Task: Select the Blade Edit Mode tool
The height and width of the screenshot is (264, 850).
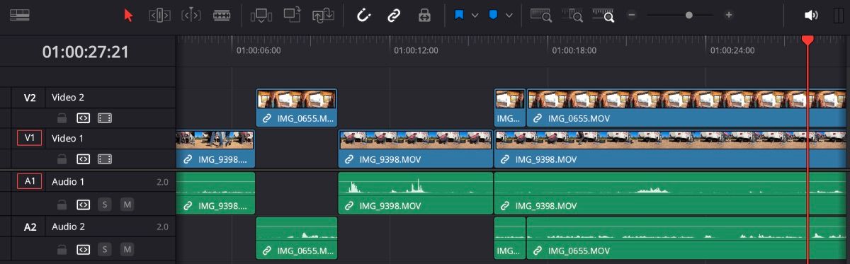Action: (222, 15)
